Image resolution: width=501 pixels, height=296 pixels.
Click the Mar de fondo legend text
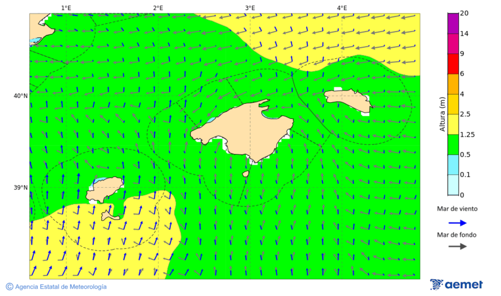tap(456, 235)
